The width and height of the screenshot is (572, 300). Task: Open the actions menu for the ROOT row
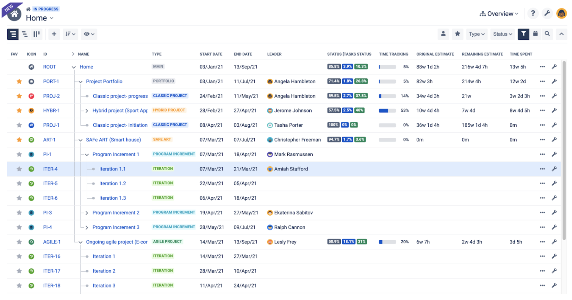[542, 67]
